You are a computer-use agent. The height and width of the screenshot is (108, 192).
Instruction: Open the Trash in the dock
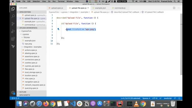[x=173, y=104]
